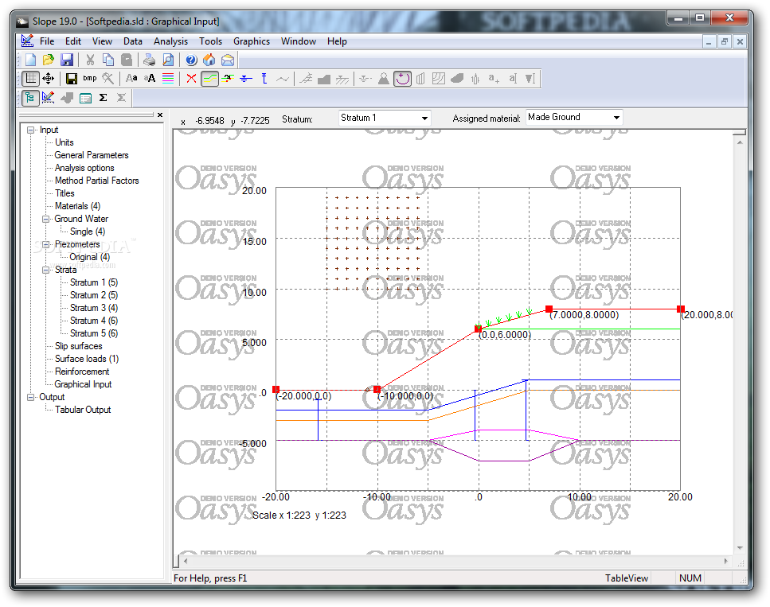Viewport: 770px width, 607px height.
Task: Open the Stratum 1 dropdown
Action: click(385, 118)
